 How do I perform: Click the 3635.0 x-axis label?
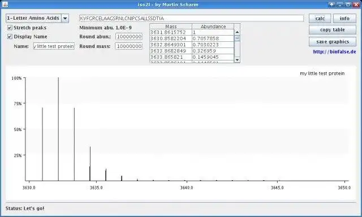click(x=96, y=188)
